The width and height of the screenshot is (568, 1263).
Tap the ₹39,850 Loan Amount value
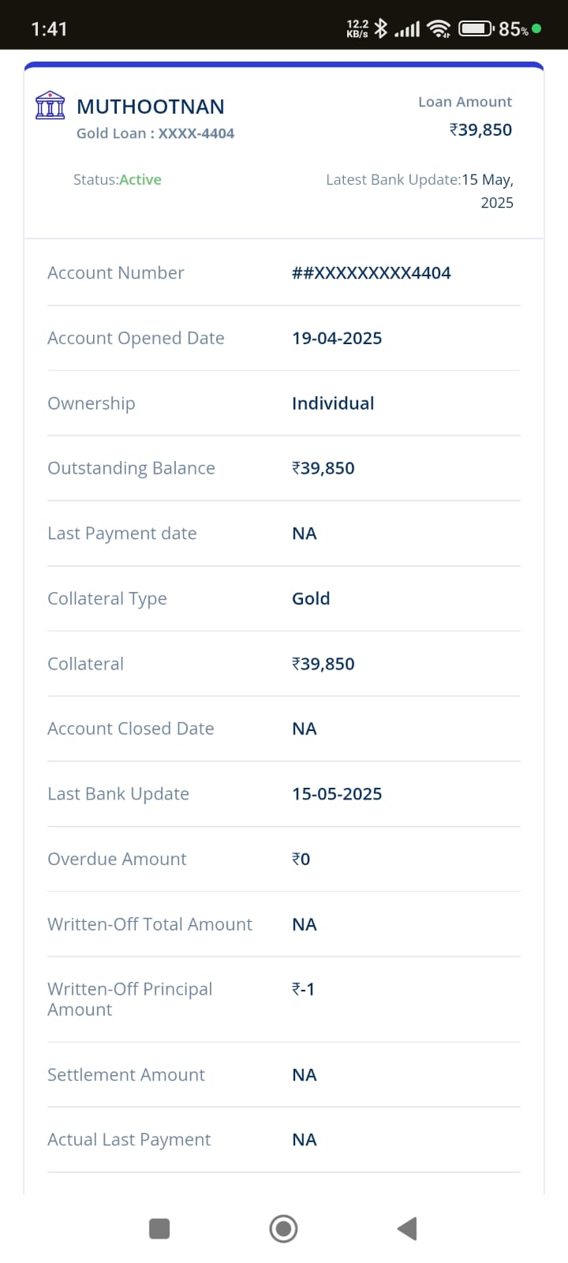tap(480, 130)
